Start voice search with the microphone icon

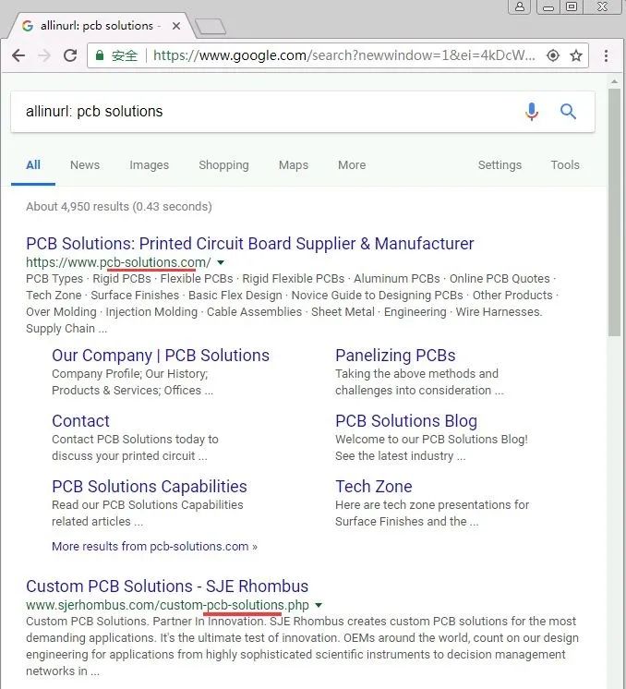pos(532,112)
